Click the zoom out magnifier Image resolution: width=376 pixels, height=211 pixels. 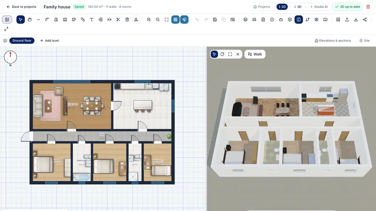(x=158, y=20)
